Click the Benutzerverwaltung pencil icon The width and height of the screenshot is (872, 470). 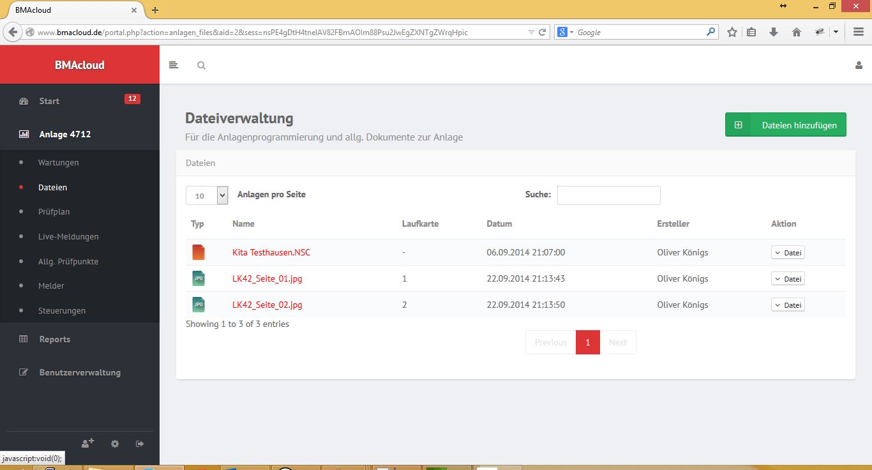tap(24, 372)
